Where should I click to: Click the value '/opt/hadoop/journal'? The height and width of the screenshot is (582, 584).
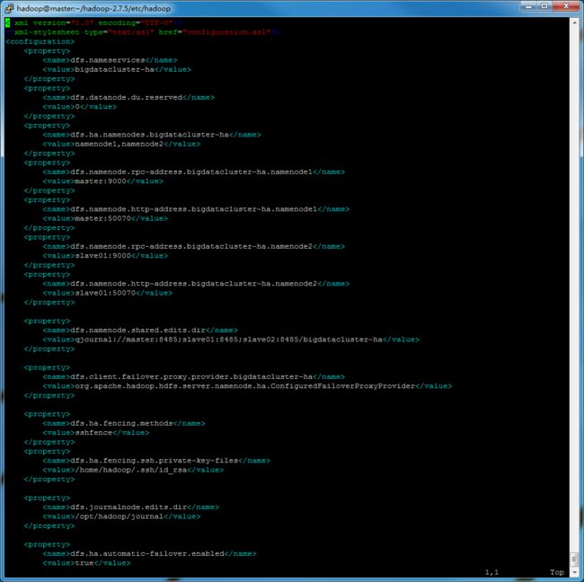(119, 516)
